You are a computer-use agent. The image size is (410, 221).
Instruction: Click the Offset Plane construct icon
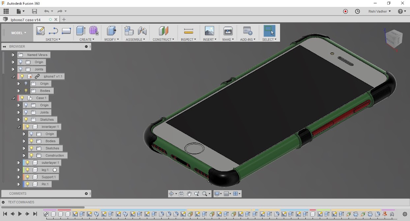[163, 31]
